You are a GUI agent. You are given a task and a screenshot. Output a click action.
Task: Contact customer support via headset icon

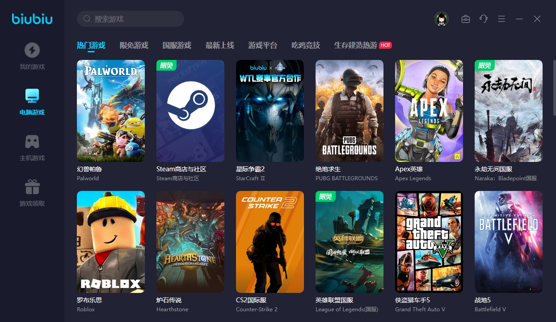pos(483,19)
